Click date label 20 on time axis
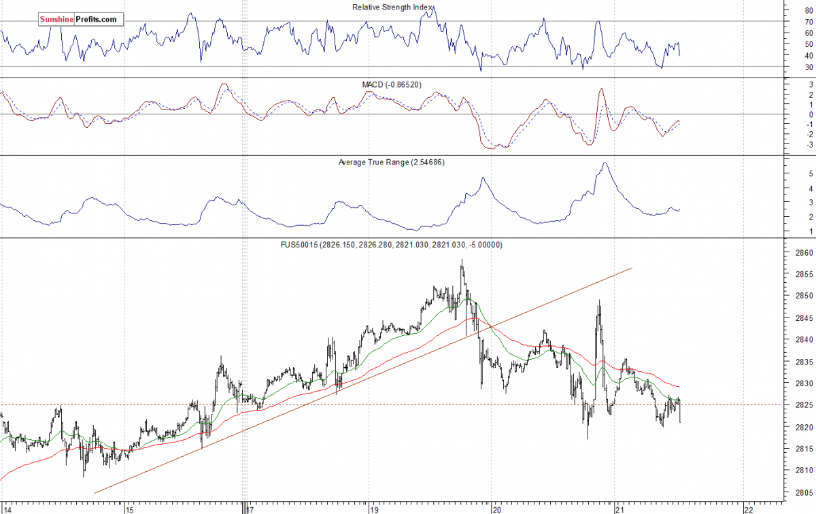The image size is (816, 514). tap(496, 509)
